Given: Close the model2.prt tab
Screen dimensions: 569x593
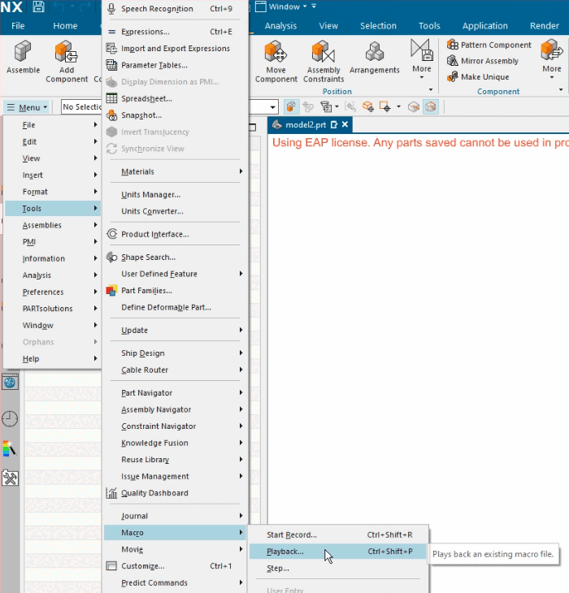Looking at the screenshot, I should 345,124.
